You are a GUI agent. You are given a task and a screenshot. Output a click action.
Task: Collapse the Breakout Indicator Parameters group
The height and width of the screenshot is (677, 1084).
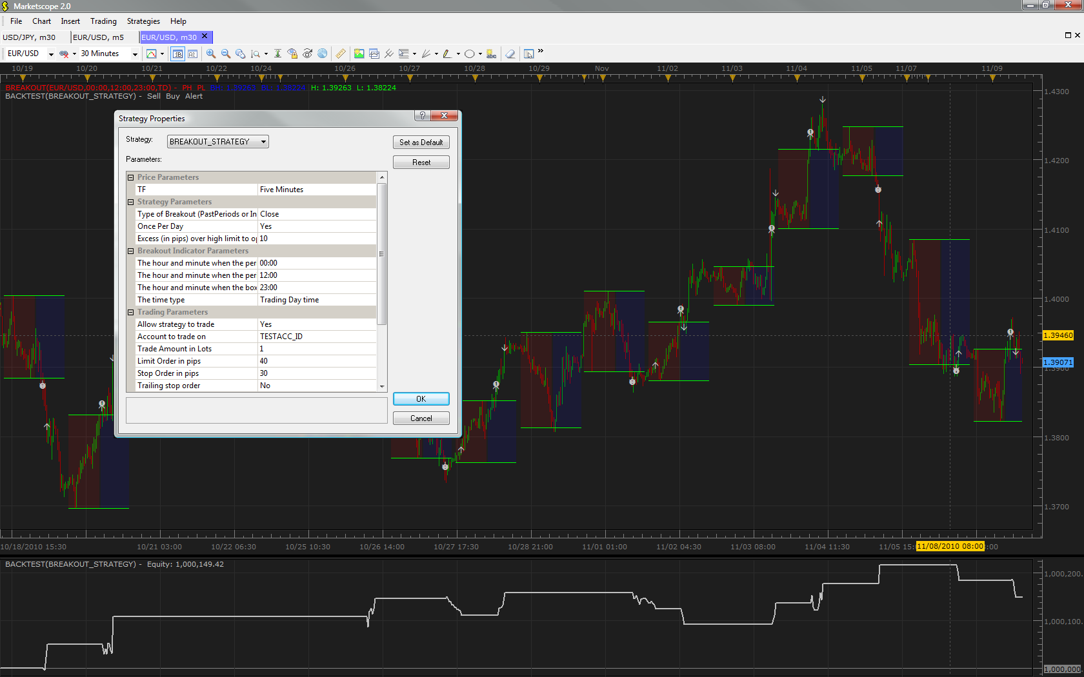coord(130,251)
